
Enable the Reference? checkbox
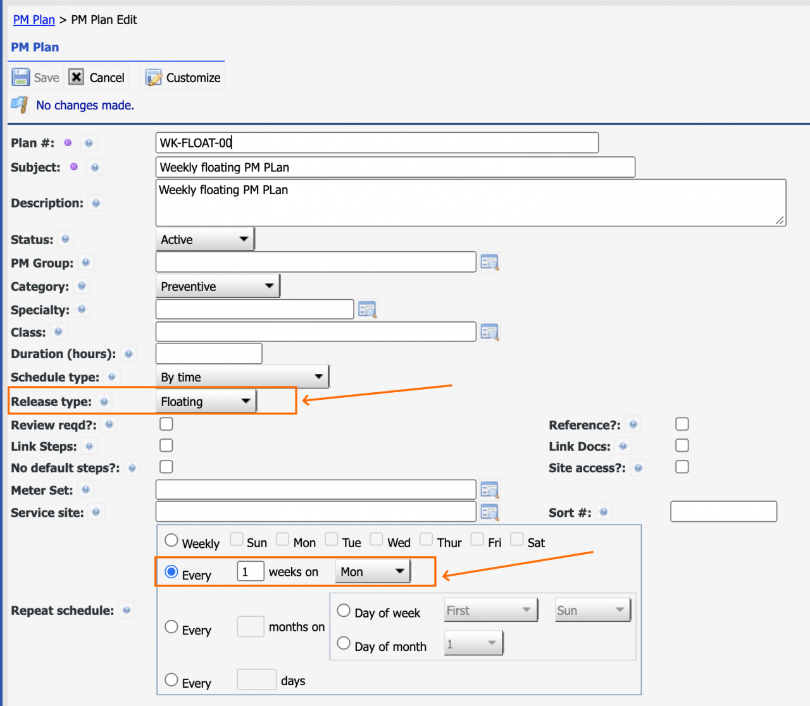[682, 424]
